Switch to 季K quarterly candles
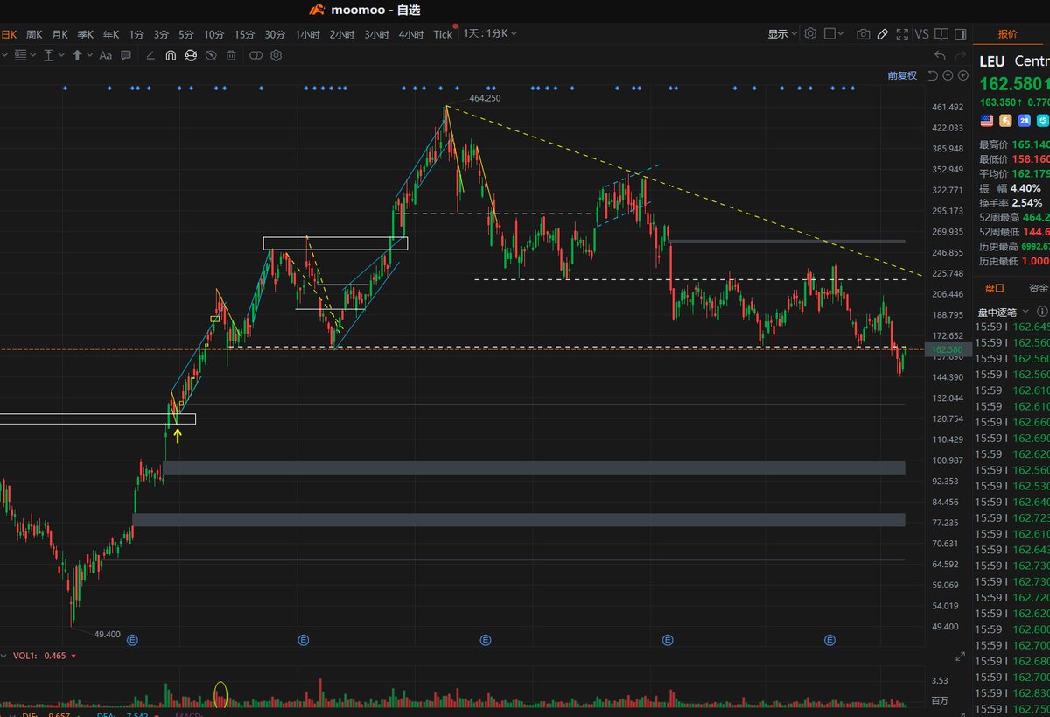The image size is (1050, 717). point(85,34)
